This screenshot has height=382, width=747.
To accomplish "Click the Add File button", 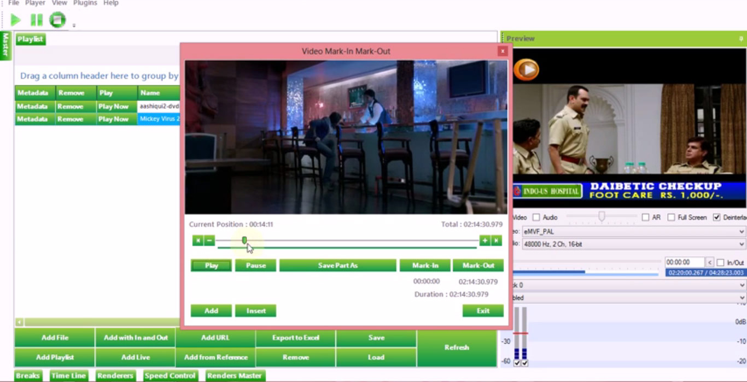I will (55, 338).
